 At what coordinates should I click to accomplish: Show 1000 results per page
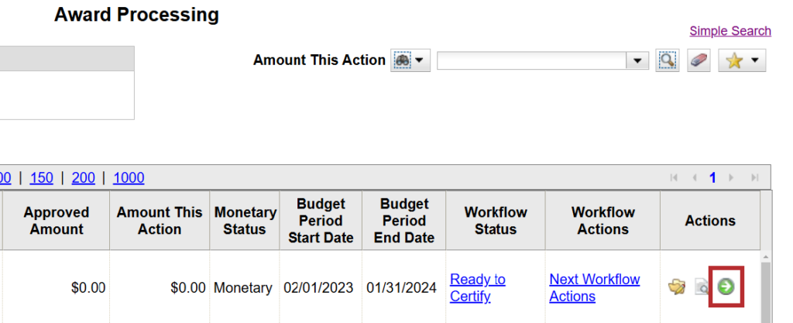click(129, 178)
